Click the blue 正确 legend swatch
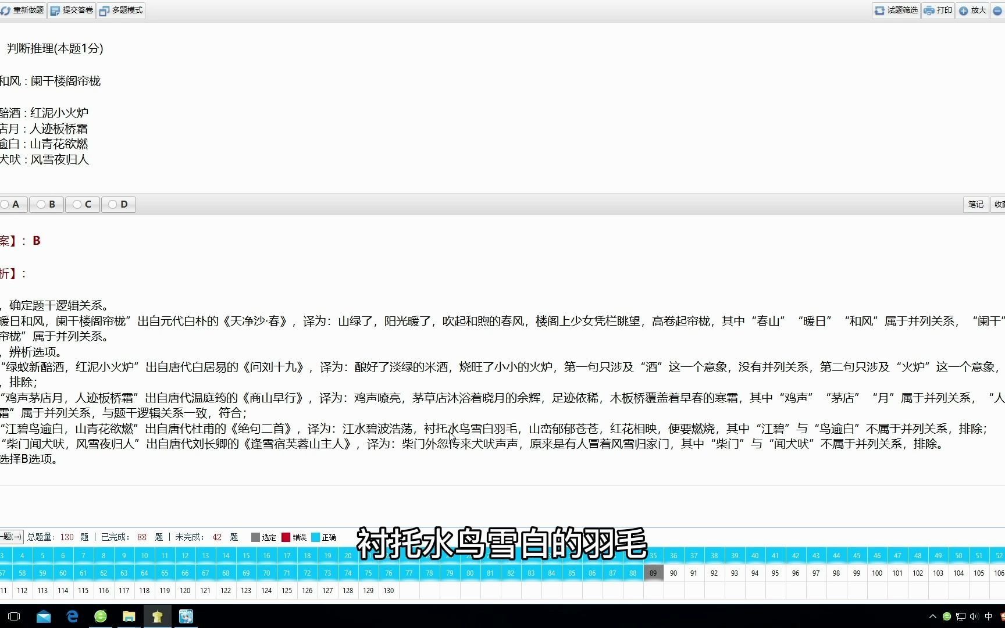1005x628 pixels. point(316,537)
